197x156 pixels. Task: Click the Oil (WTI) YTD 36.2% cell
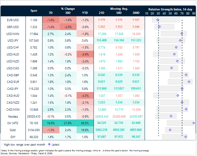point(85,123)
